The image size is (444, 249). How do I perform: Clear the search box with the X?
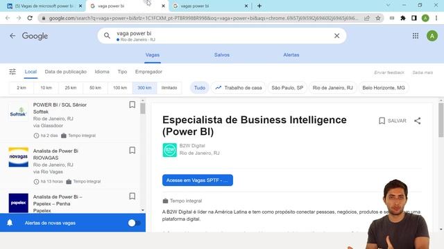click(336, 36)
